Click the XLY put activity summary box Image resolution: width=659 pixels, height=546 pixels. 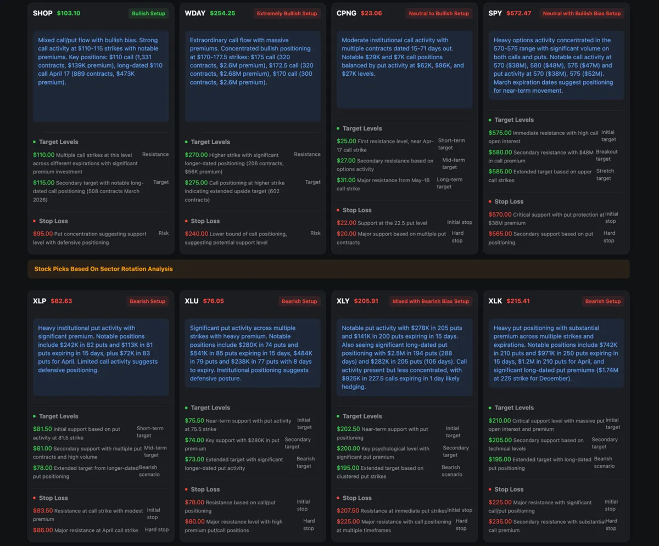point(404,357)
